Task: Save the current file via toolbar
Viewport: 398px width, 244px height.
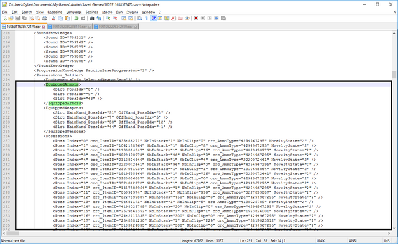Action: (x=18, y=18)
